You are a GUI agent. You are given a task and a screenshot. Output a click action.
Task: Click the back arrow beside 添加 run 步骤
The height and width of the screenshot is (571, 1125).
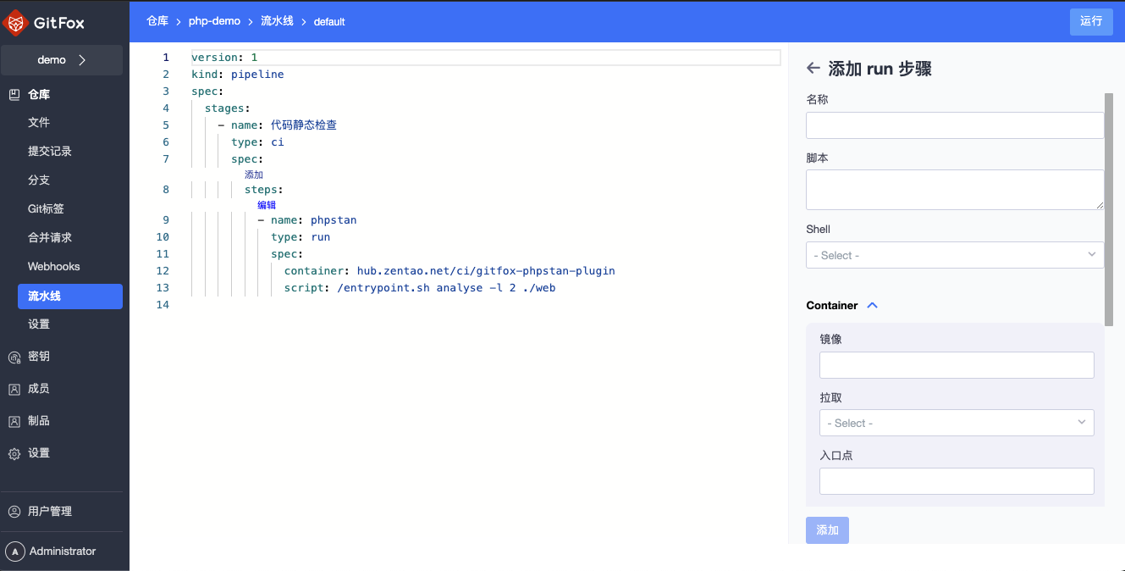(813, 69)
